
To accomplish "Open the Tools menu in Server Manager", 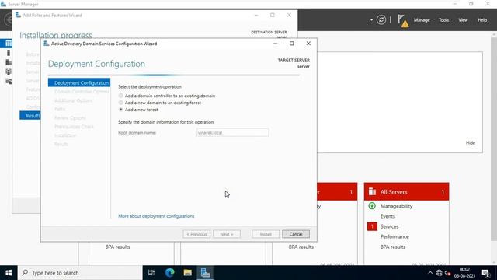I will click(x=443, y=20).
